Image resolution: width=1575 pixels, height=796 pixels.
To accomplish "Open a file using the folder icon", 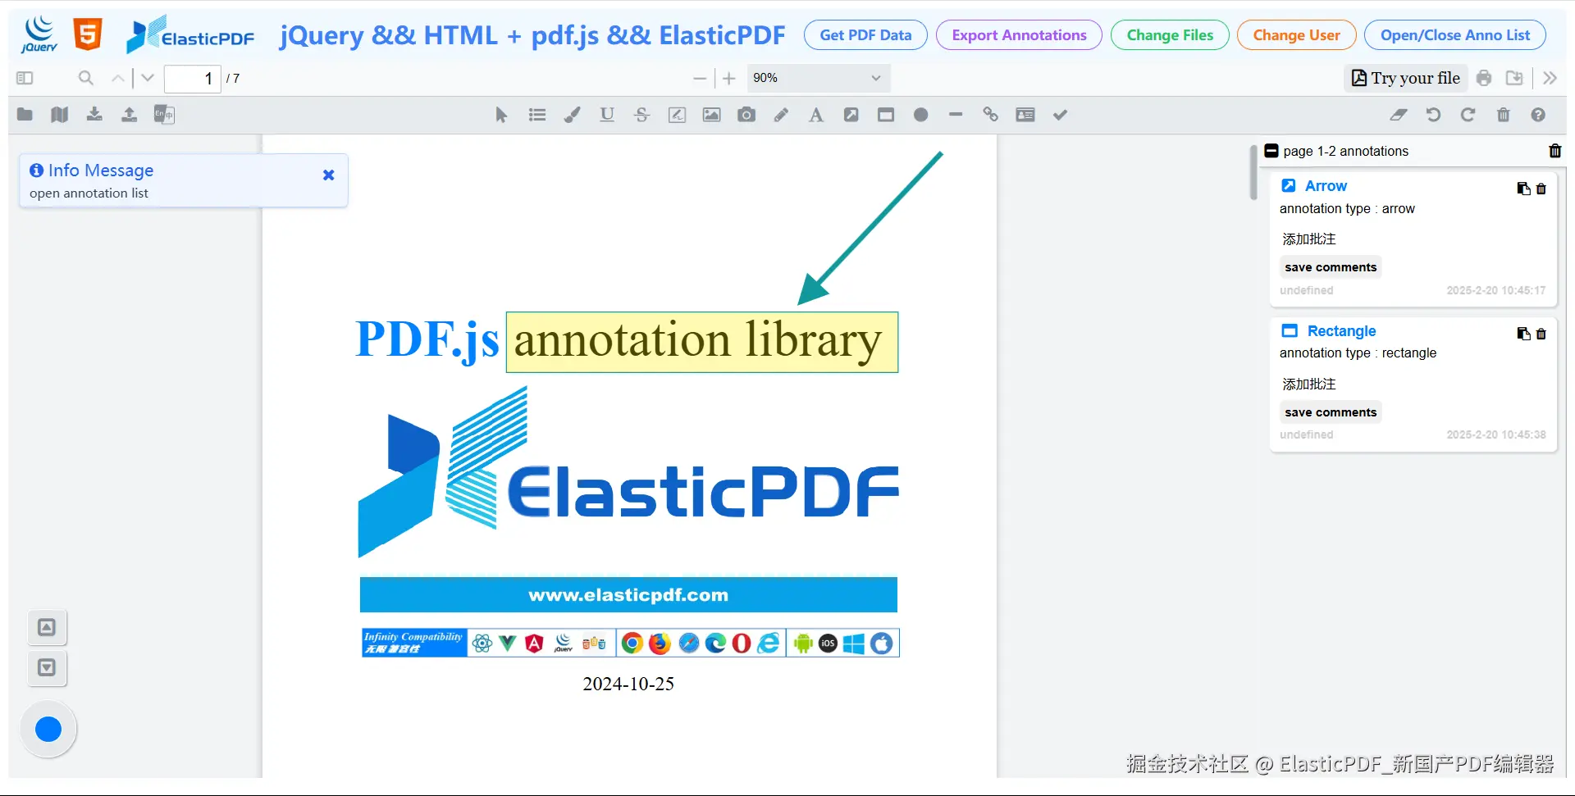I will (x=25, y=115).
